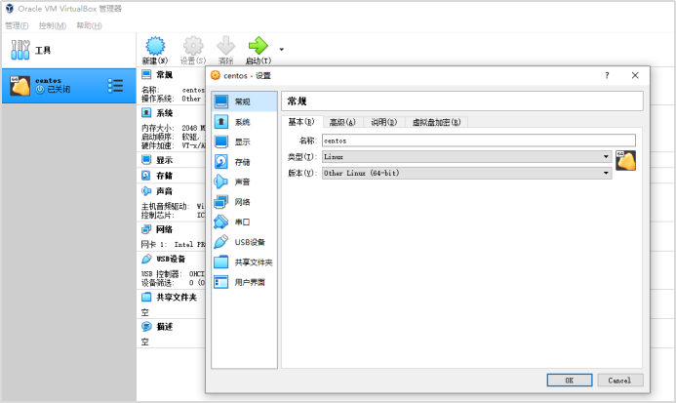This screenshot has width=676, height=403.
Task: Open the USB设备 settings category
Action: coord(245,242)
